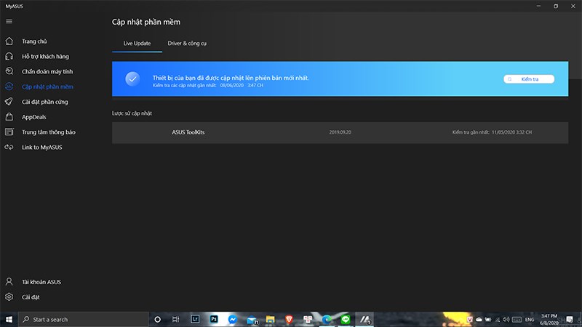Image resolution: width=582 pixels, height=327 pixels.
Task: Open Microsoft Edge from taskbar
Action: [327, 319]
